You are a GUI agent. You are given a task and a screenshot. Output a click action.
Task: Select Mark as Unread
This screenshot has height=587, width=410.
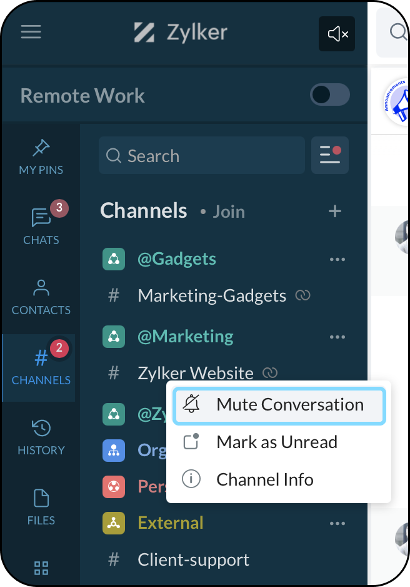pos(279,442)
